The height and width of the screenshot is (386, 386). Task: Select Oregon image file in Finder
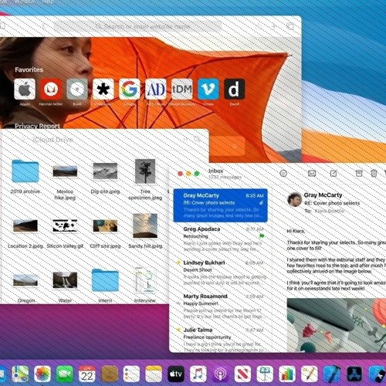pyautogui.click(x=25, y=280)
